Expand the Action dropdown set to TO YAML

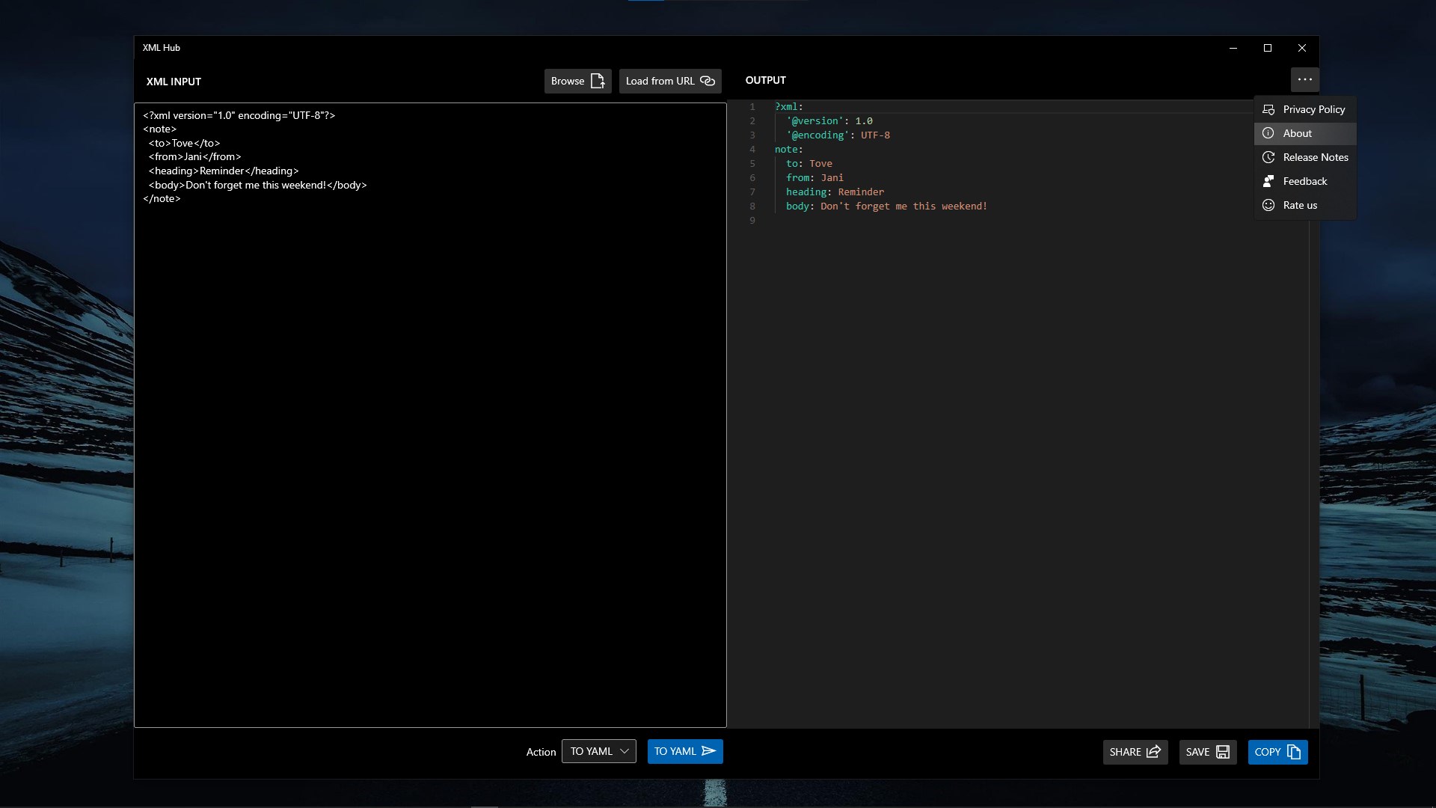[599, 751]
